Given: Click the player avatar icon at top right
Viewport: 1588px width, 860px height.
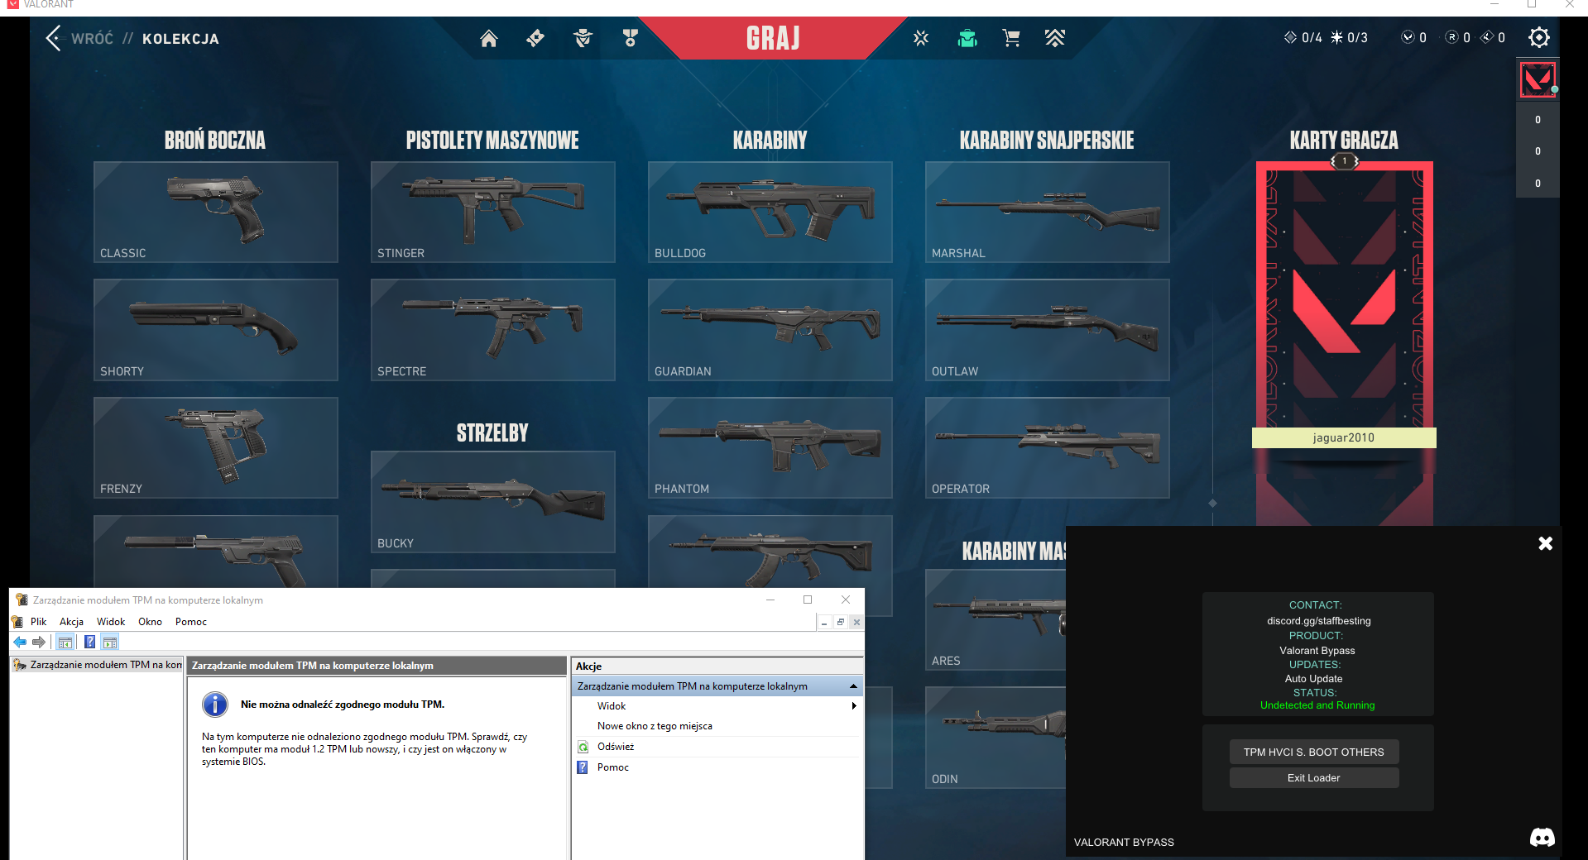Looking at the screenshot, I should pyautogui.click(x=1538, y=80).
